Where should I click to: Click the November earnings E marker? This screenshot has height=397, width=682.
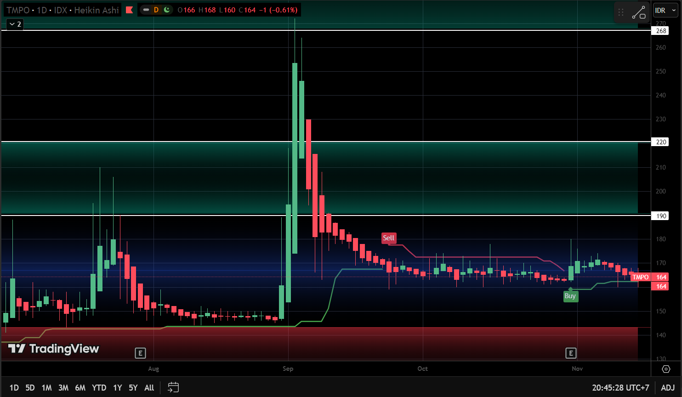tap(571, 353)
